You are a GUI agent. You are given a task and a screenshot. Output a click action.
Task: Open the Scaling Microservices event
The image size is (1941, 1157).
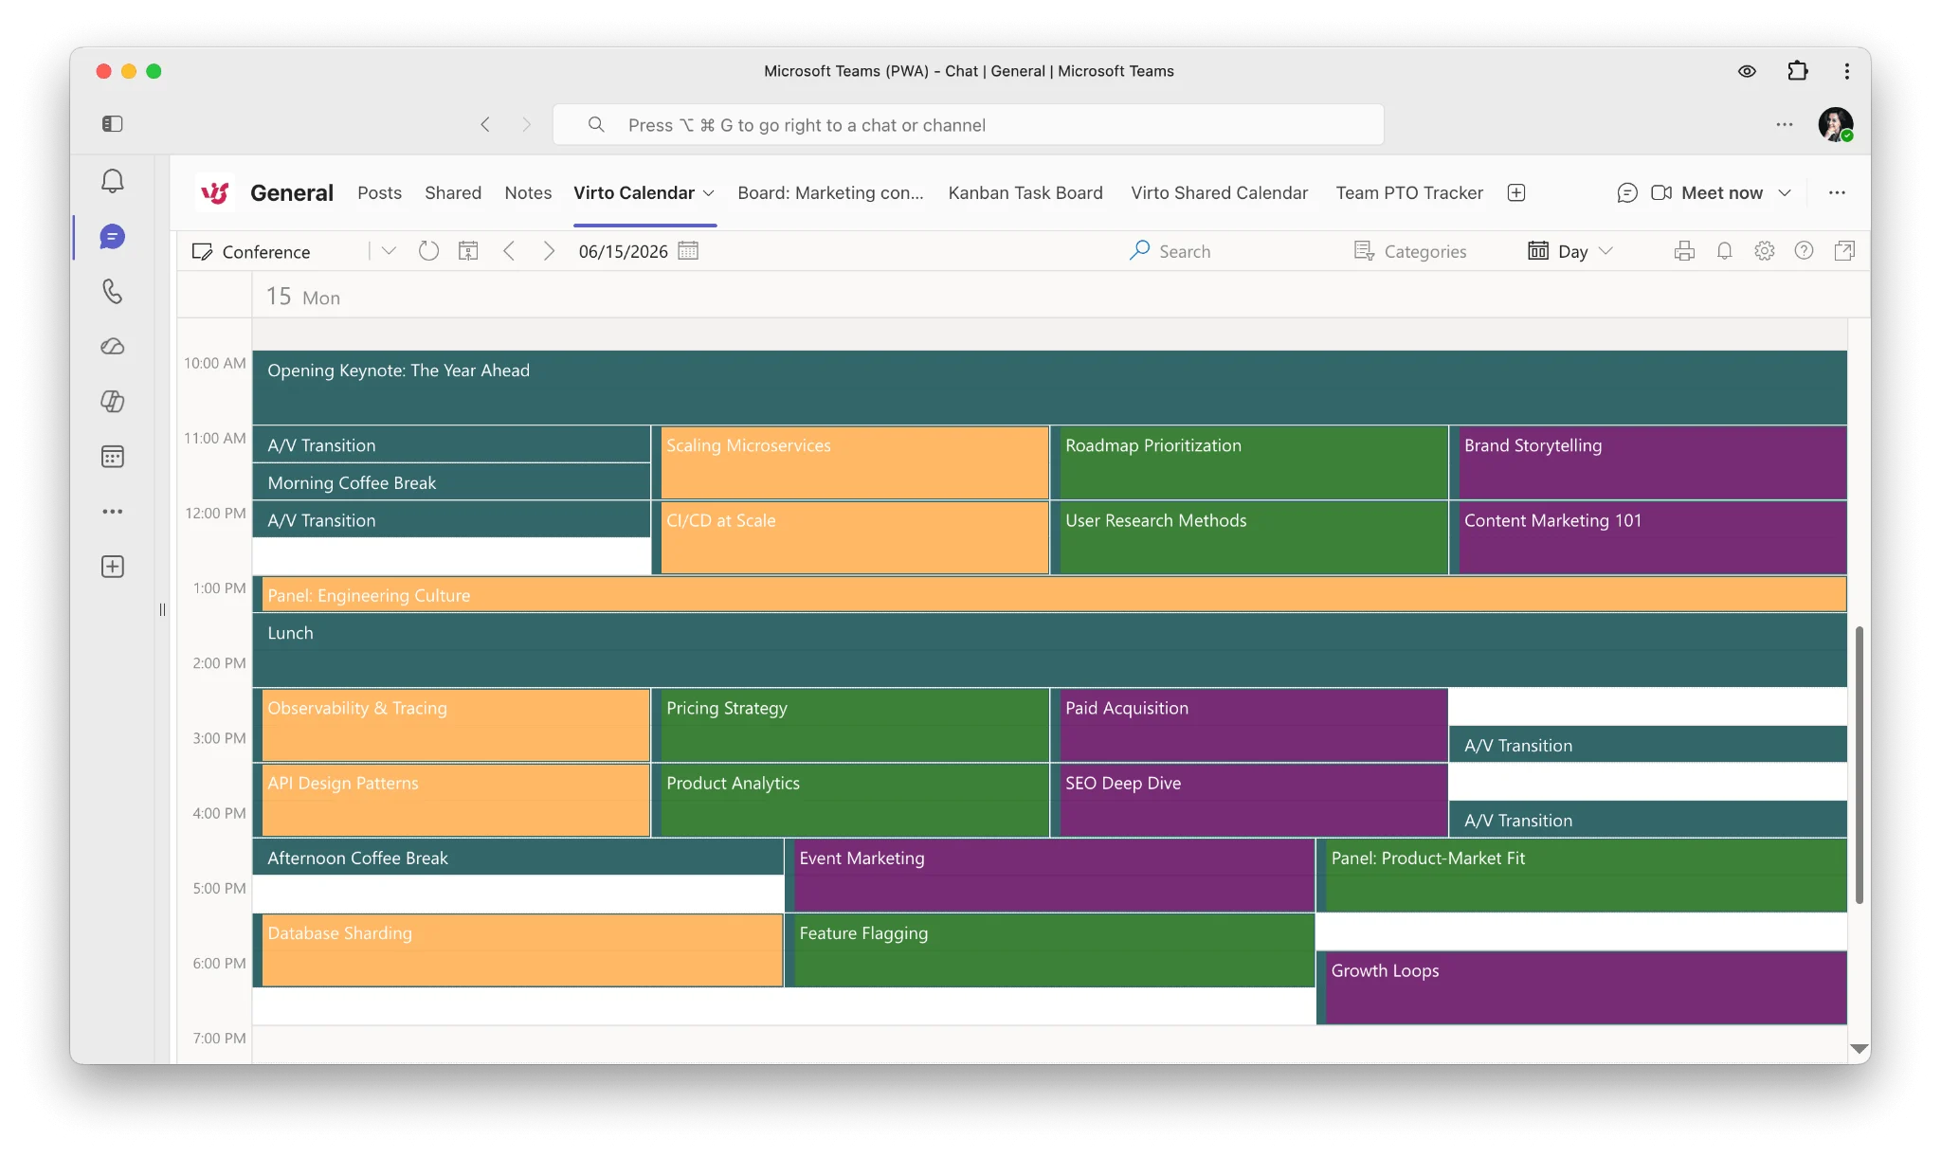(850, 462)
